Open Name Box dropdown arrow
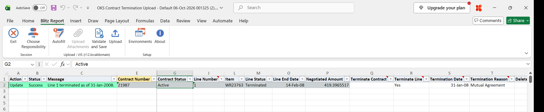Viewport: 544px width, 112px height. 32,64
